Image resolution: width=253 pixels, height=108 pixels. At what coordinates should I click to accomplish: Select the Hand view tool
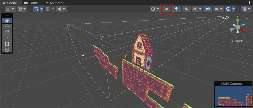[x=7, y=21]
